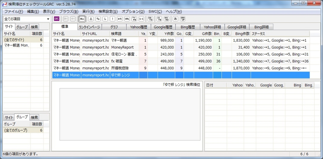
Task: Click the URL filter toolbar icon
Action: point(127,19)
